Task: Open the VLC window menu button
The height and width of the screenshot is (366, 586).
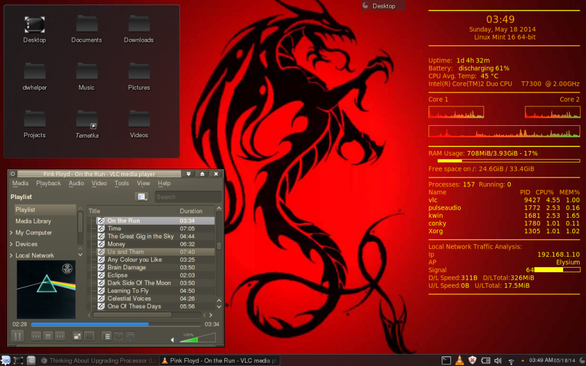Action: pyautogui.click(x=13, y=174)
